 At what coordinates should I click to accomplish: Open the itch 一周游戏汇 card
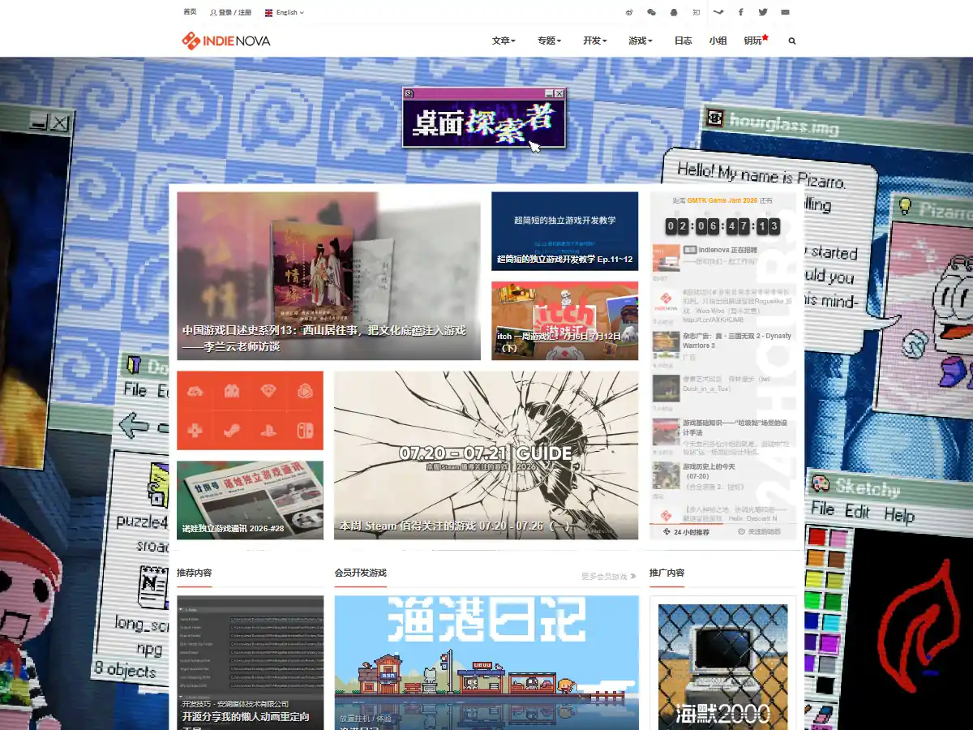click(x=565, y=320)
